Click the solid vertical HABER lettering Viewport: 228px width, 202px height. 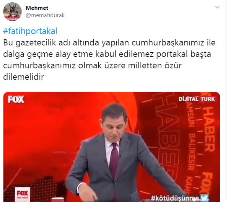tap(209, 129)
